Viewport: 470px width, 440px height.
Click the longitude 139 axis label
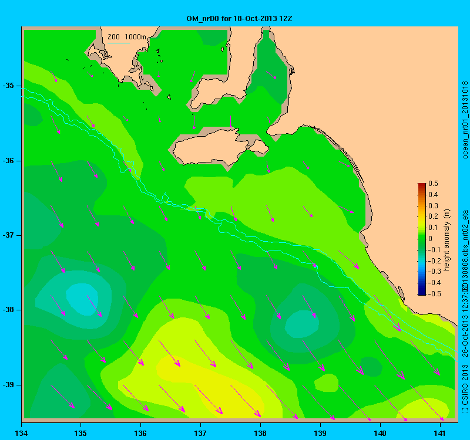point(320,433)
